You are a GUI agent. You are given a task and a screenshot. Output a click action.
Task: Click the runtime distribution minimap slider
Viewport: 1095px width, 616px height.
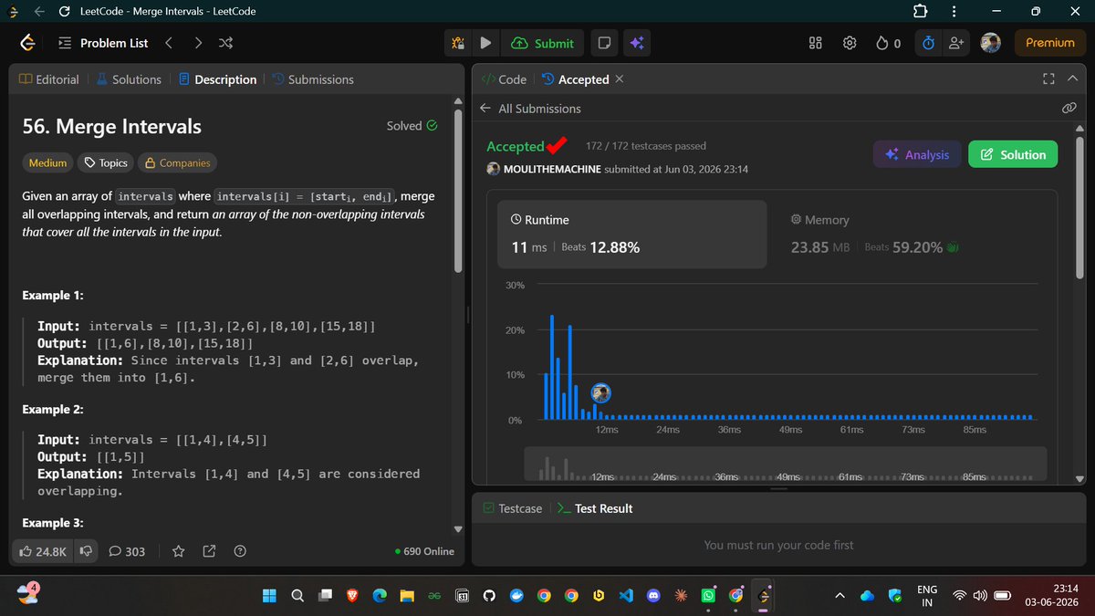click(785, 465)
